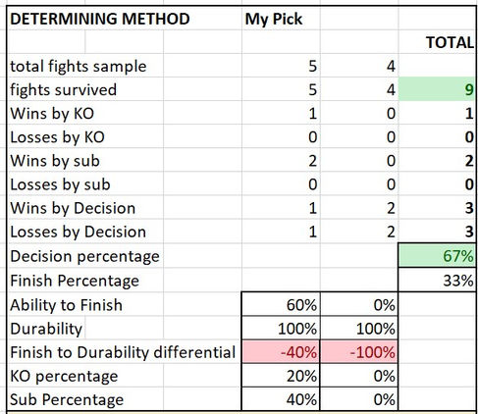Select the red -100% differential cell
This screenshot has height=414, width=478.
(x=359, y=352)
